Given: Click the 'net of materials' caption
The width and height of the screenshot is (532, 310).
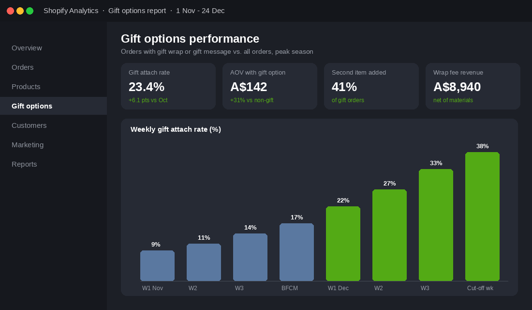Looking at the screenshot, I should pyautogui.click(x=453, y=100).
